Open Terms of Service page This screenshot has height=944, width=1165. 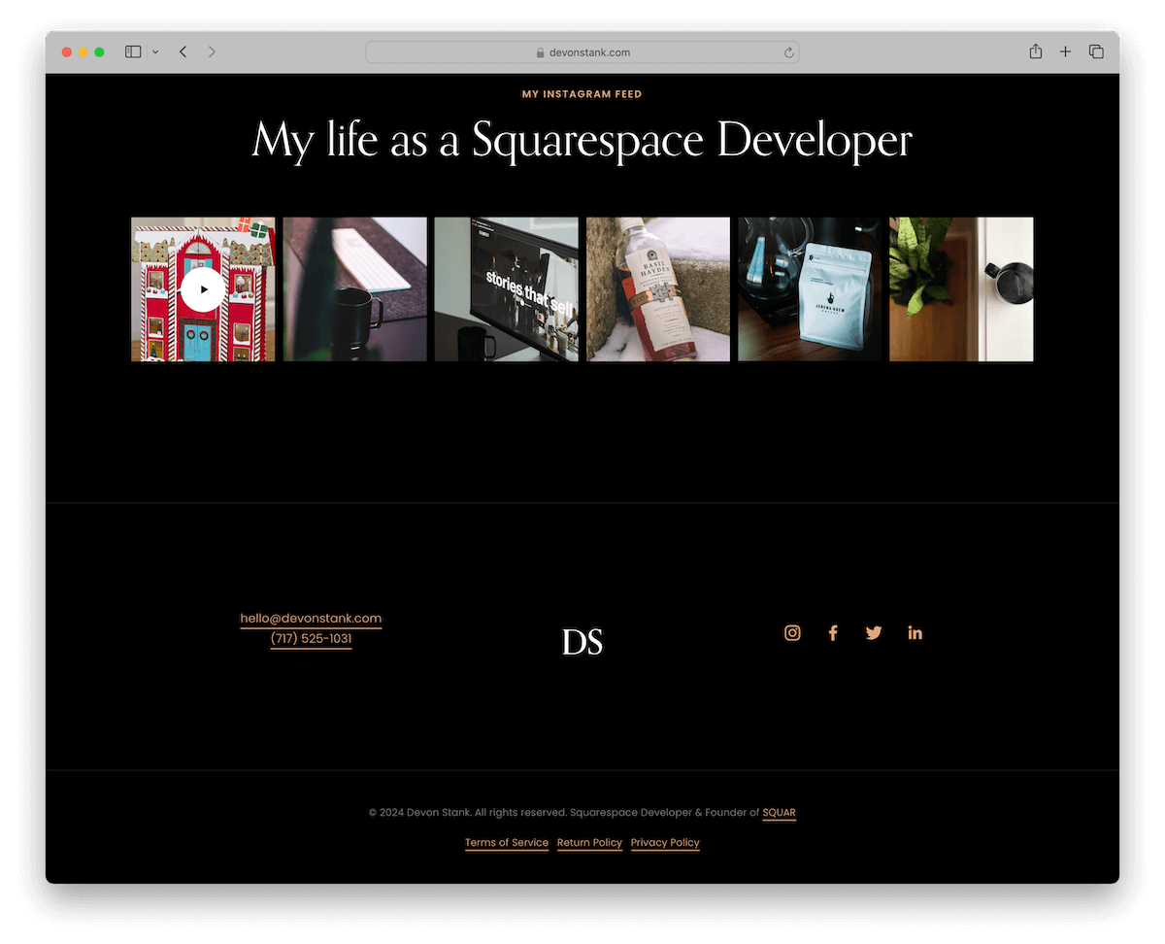coord(507,843)
